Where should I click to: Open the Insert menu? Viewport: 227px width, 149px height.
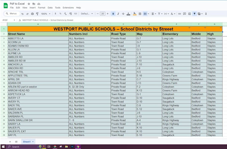coord(32,8)
